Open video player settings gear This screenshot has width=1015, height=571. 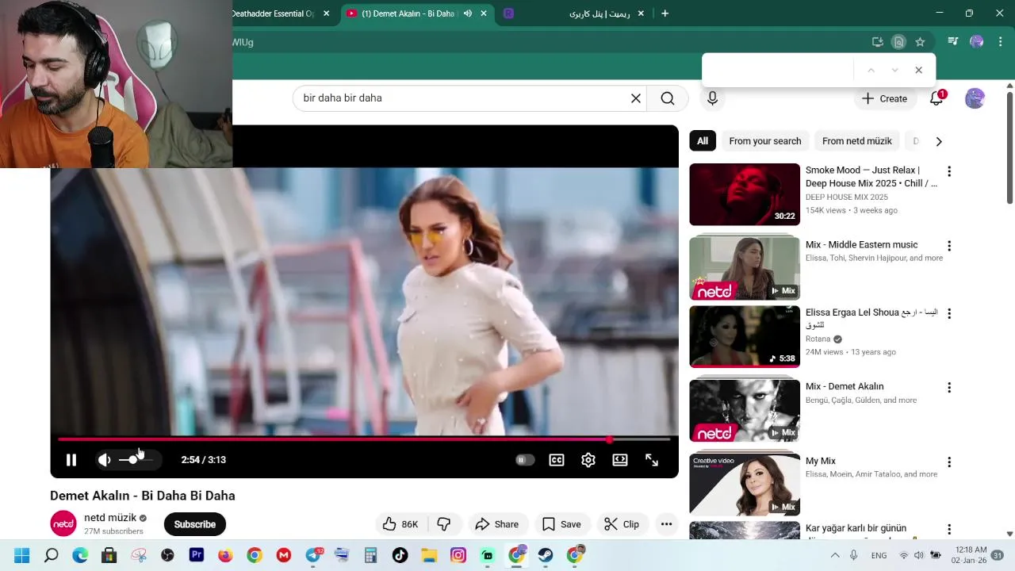coord(588,460)
